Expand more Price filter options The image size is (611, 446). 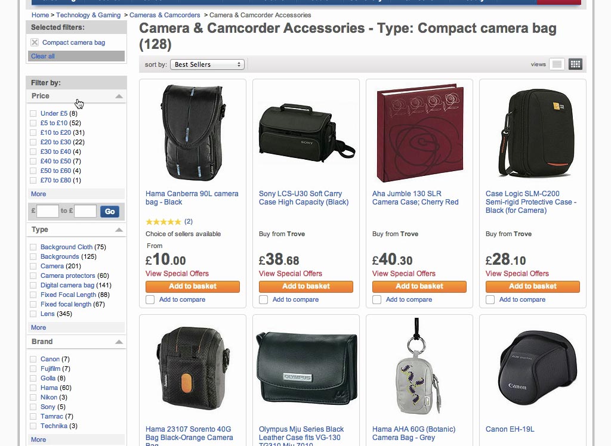coord(38,194)
